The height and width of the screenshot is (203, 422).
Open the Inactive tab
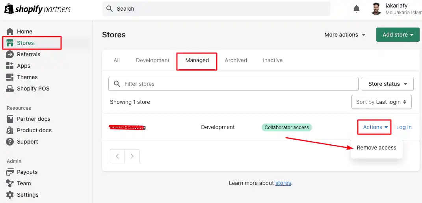tap(273, 60)
